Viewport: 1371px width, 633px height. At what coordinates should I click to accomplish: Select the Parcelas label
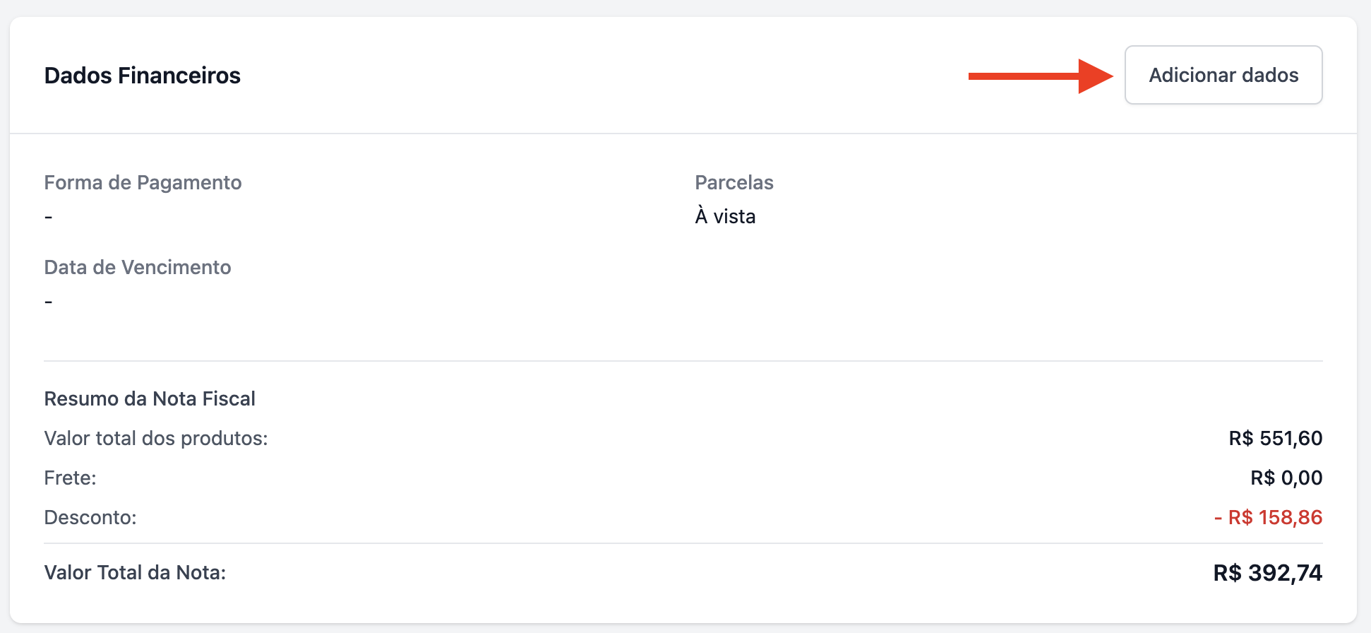[734, 182]
